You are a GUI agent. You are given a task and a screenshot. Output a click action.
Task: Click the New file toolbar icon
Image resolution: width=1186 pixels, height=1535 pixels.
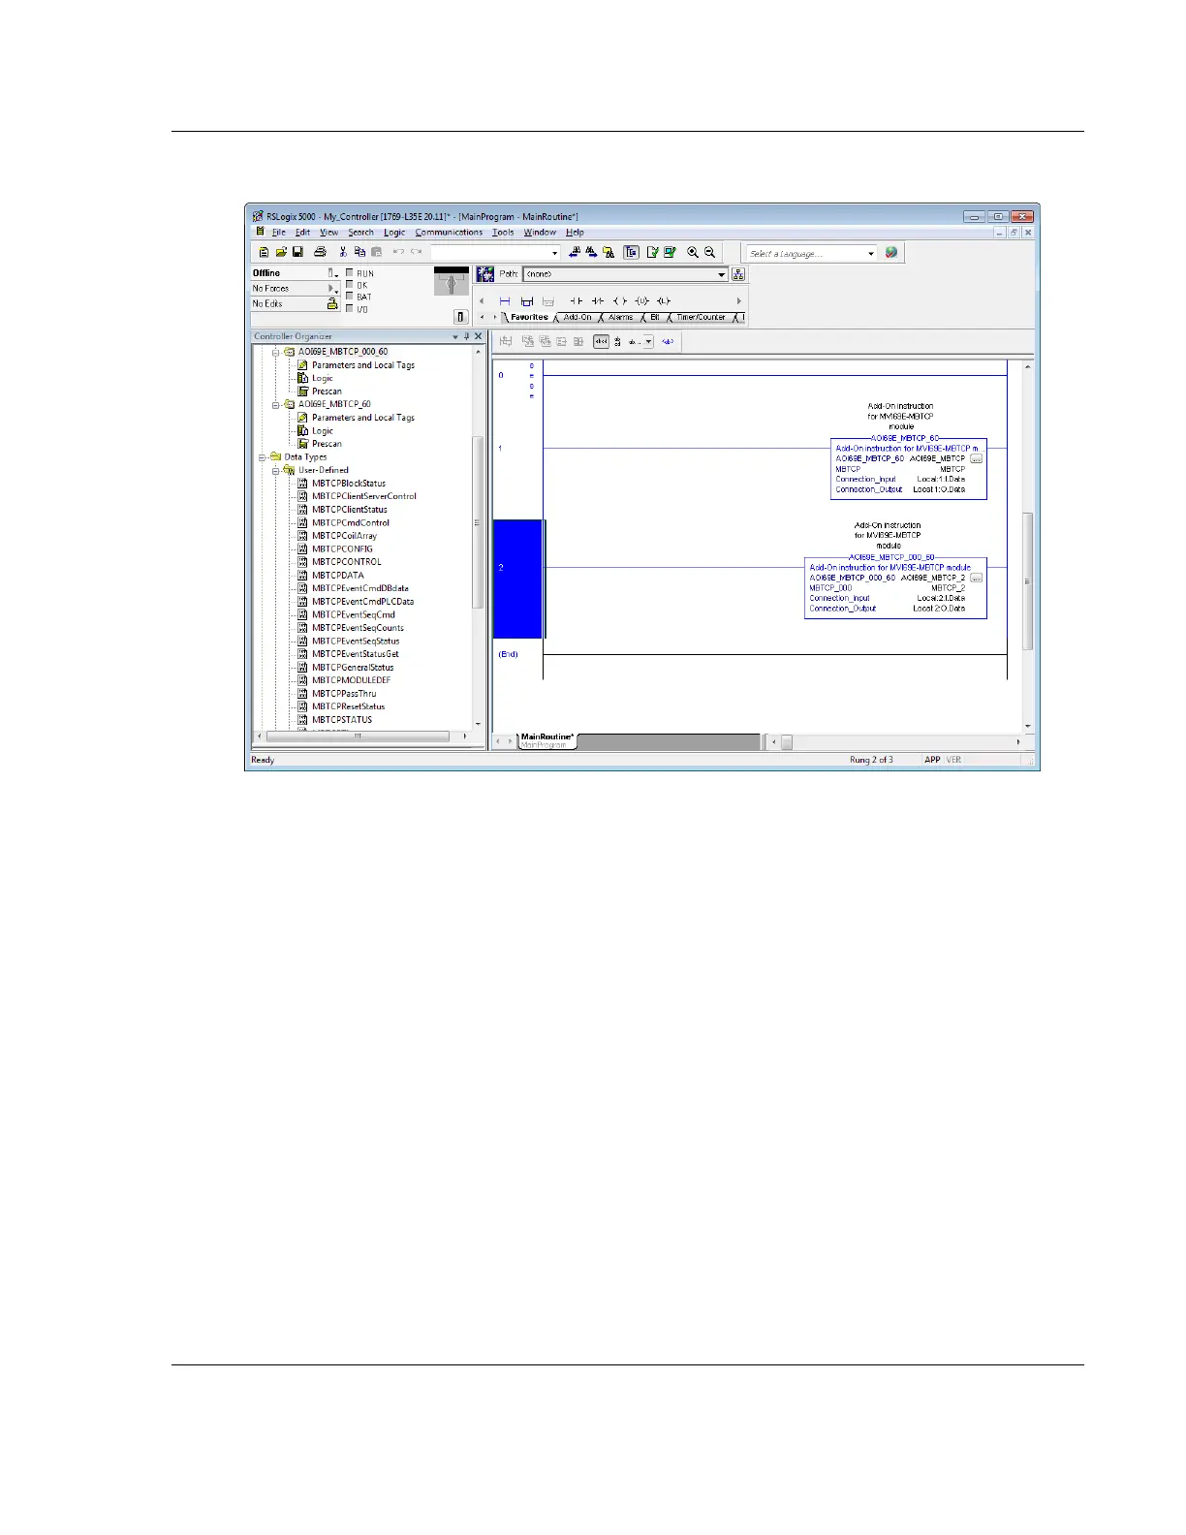point(264,252)
